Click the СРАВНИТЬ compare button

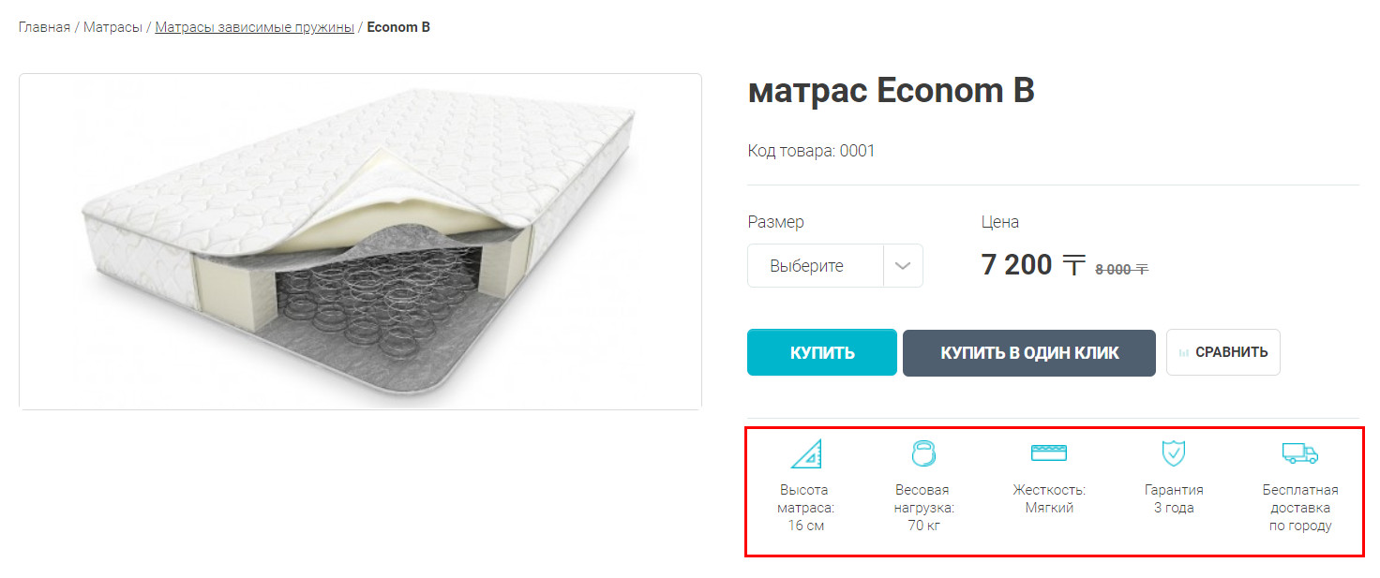[1223, 352]
